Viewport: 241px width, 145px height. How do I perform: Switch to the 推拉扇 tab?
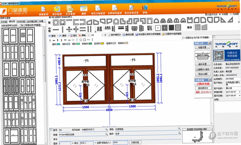pos(12,21)
